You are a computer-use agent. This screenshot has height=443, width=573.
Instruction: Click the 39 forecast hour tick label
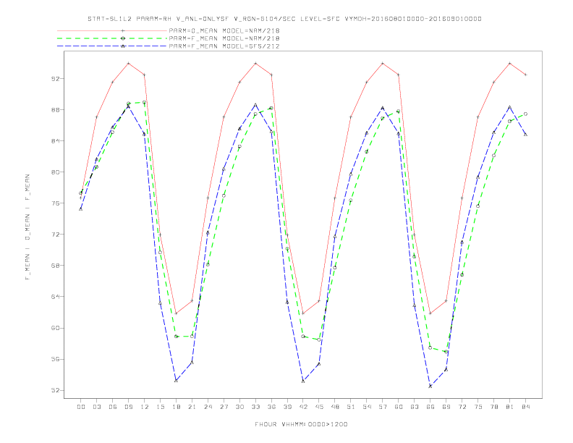pos(287,407)
